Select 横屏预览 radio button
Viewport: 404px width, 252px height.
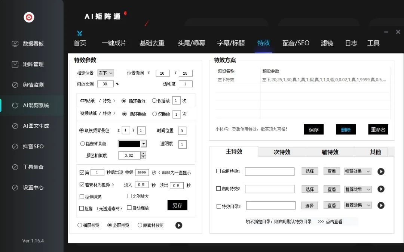(80, 225)
